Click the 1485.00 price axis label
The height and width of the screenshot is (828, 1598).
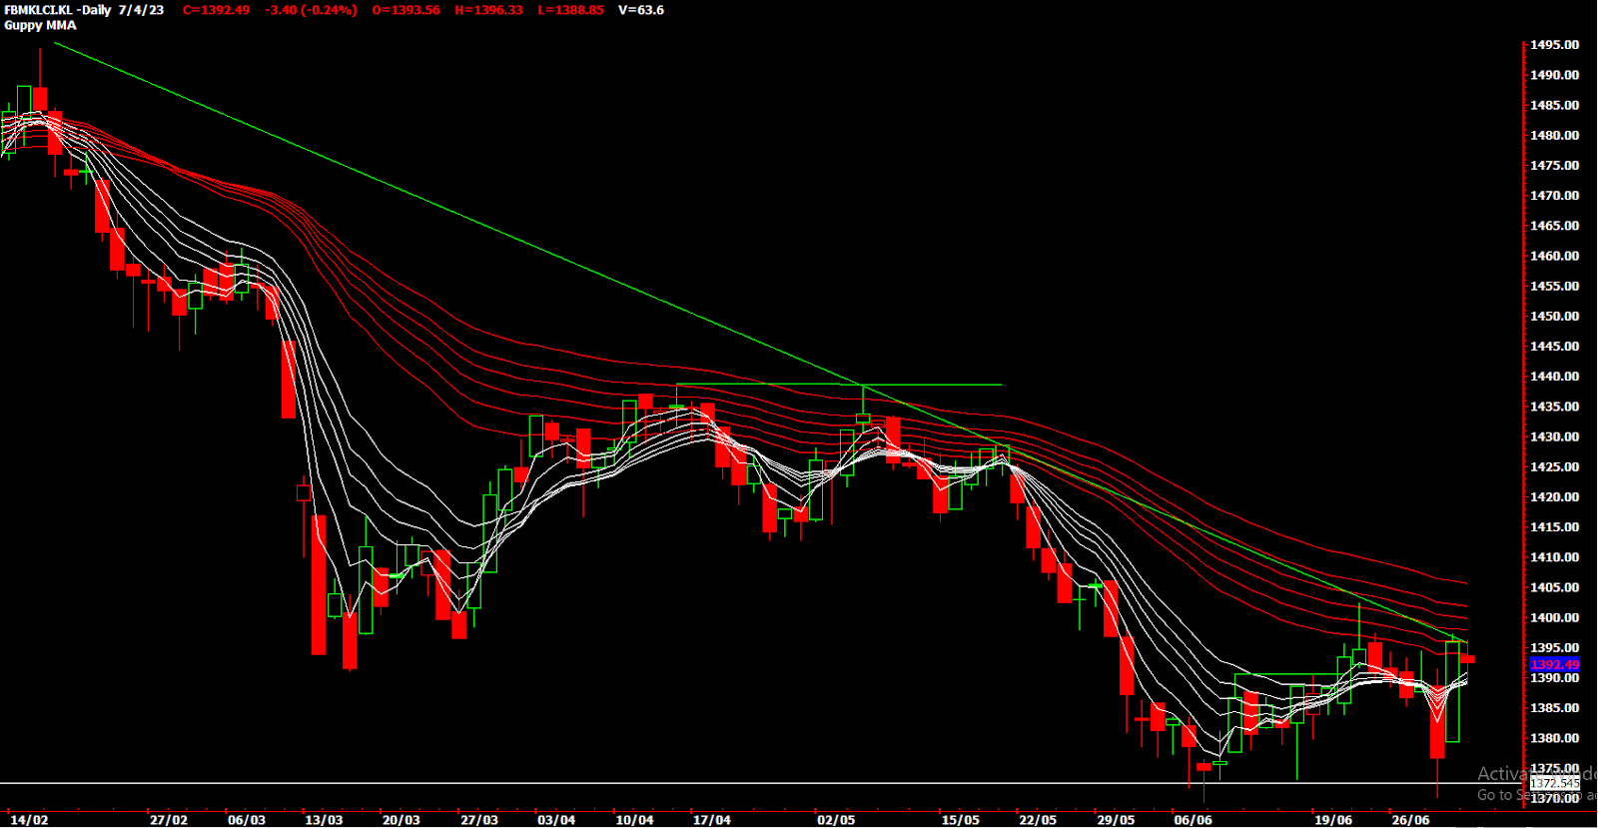[x=1555, y=105]
